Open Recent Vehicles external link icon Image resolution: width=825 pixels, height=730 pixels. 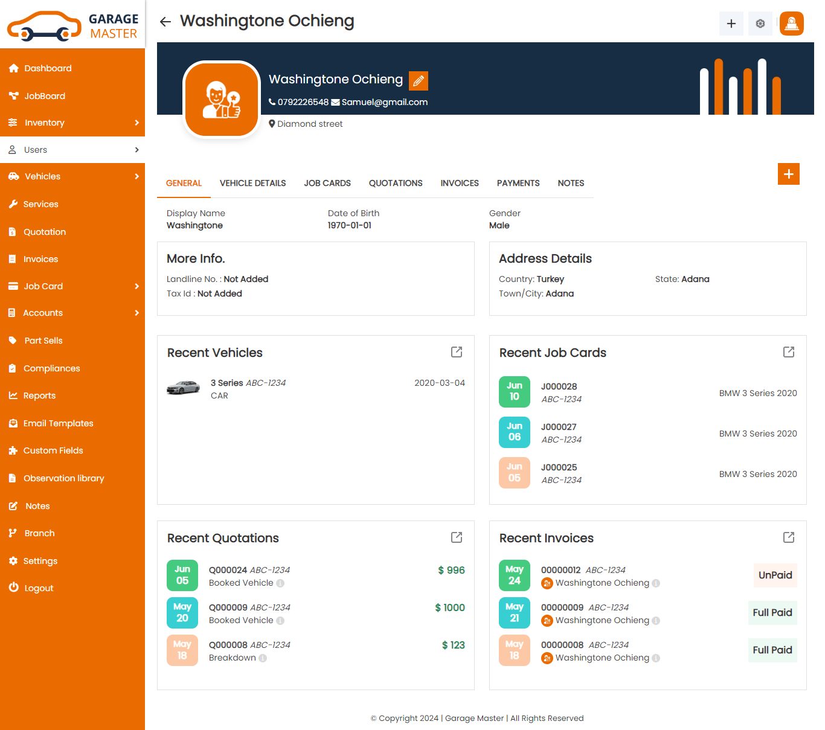457,352
